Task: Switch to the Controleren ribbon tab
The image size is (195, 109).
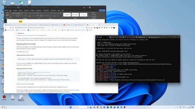Action: [53, 10]
